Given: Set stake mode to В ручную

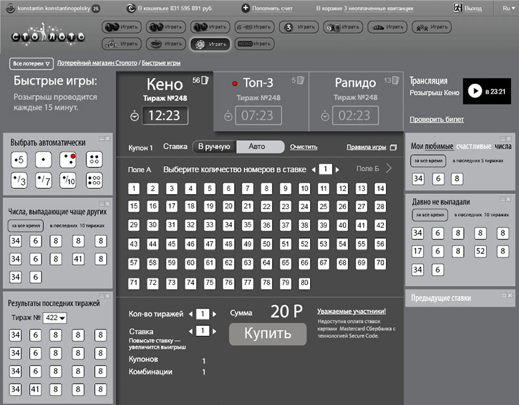Looking at the screenshot, I should pyautogui.click(x=214, y=147).
